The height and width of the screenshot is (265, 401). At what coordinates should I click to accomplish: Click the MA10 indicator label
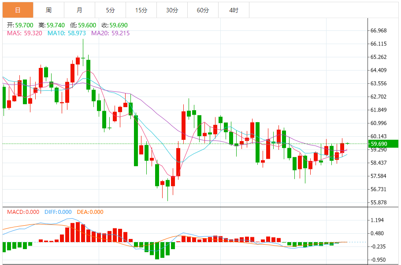point(67,33)
